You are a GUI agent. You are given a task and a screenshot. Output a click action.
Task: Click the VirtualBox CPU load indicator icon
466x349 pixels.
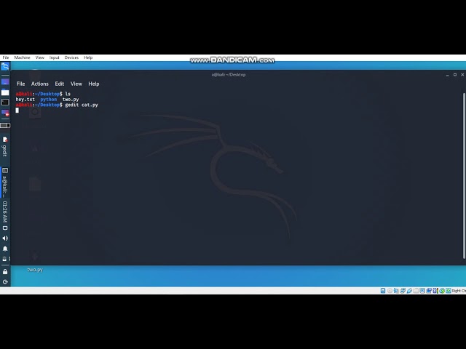coord(435,291)
